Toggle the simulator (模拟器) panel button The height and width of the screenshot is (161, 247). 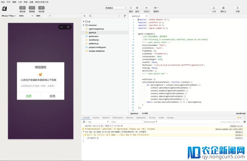(22, 8)
